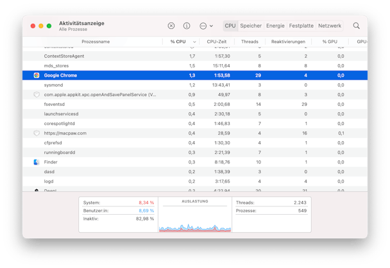The image size is (390, 268).
Task: Switch to the Festplatte tab
Action: click(301, 26)
